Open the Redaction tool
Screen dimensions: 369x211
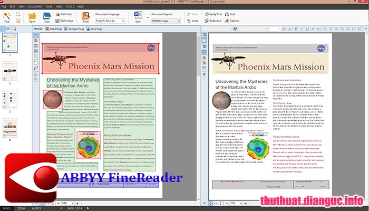[213, 21]
